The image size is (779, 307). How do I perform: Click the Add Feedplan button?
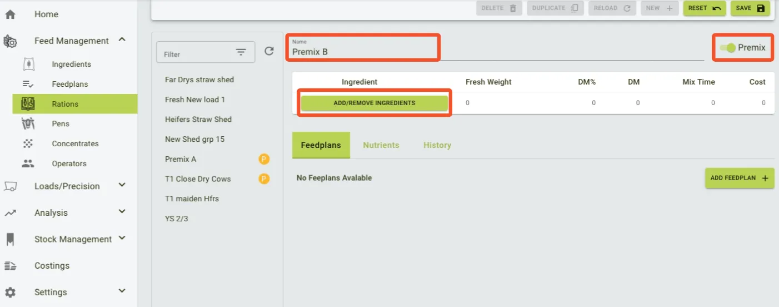coord(739,178)
